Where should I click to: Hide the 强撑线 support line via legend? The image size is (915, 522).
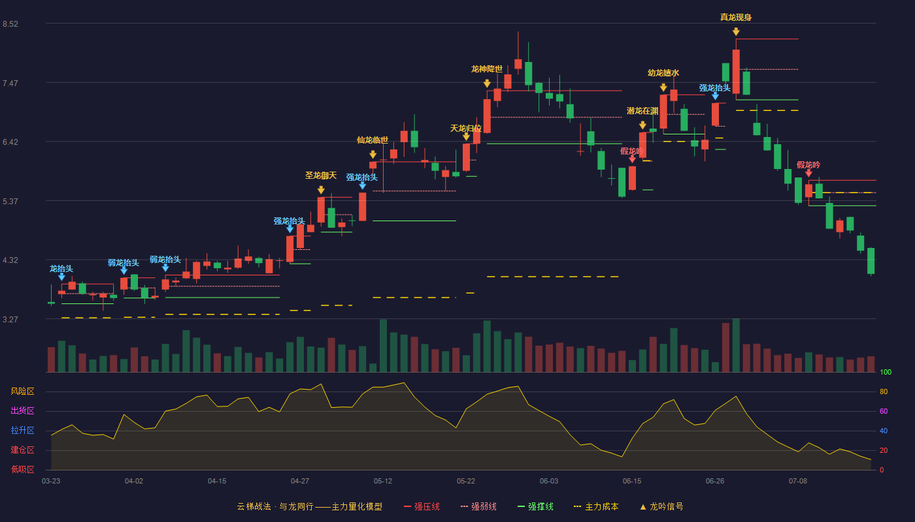(535, 506)
